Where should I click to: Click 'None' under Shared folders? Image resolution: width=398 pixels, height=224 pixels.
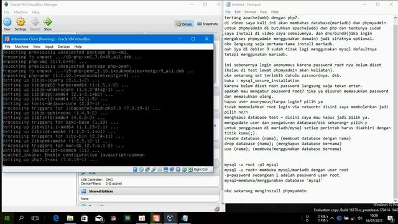pyautogui.click(x=85, y=198)
